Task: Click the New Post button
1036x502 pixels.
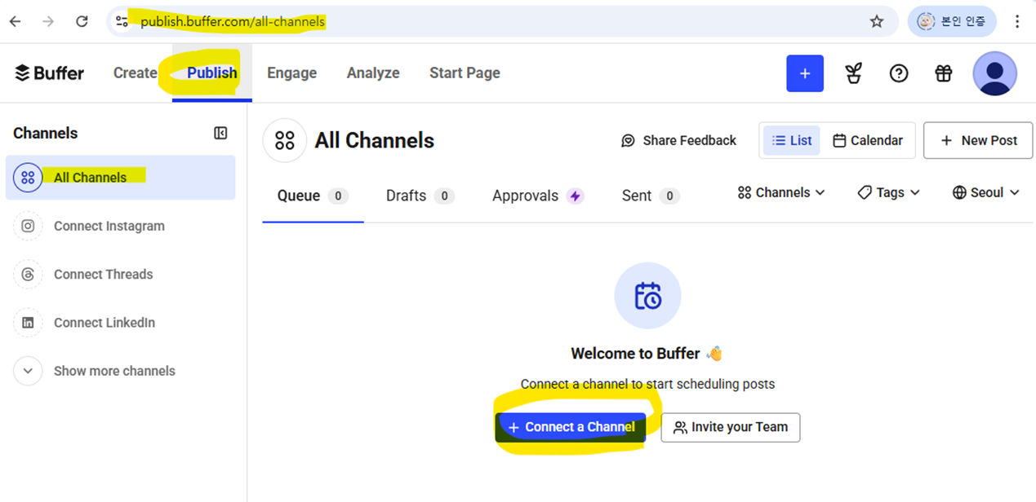Action: 978,141
